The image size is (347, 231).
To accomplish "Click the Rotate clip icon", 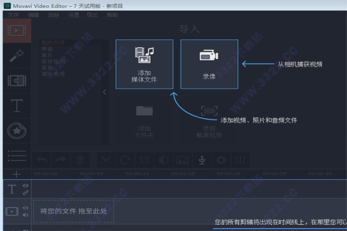I will click(125, 160).
